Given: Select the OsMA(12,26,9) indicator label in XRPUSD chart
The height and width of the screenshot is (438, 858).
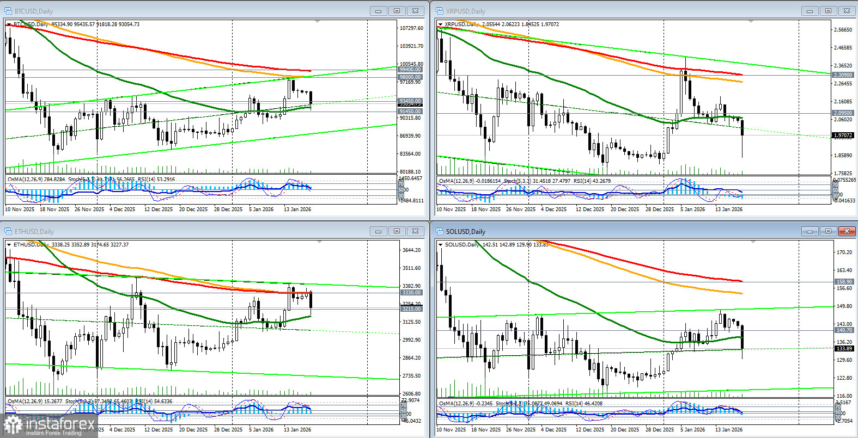Looking at the screenshot, I should pyautogui.click(x=457, y=181).
